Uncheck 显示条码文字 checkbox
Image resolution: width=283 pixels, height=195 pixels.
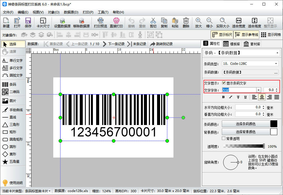pos(224,83)
